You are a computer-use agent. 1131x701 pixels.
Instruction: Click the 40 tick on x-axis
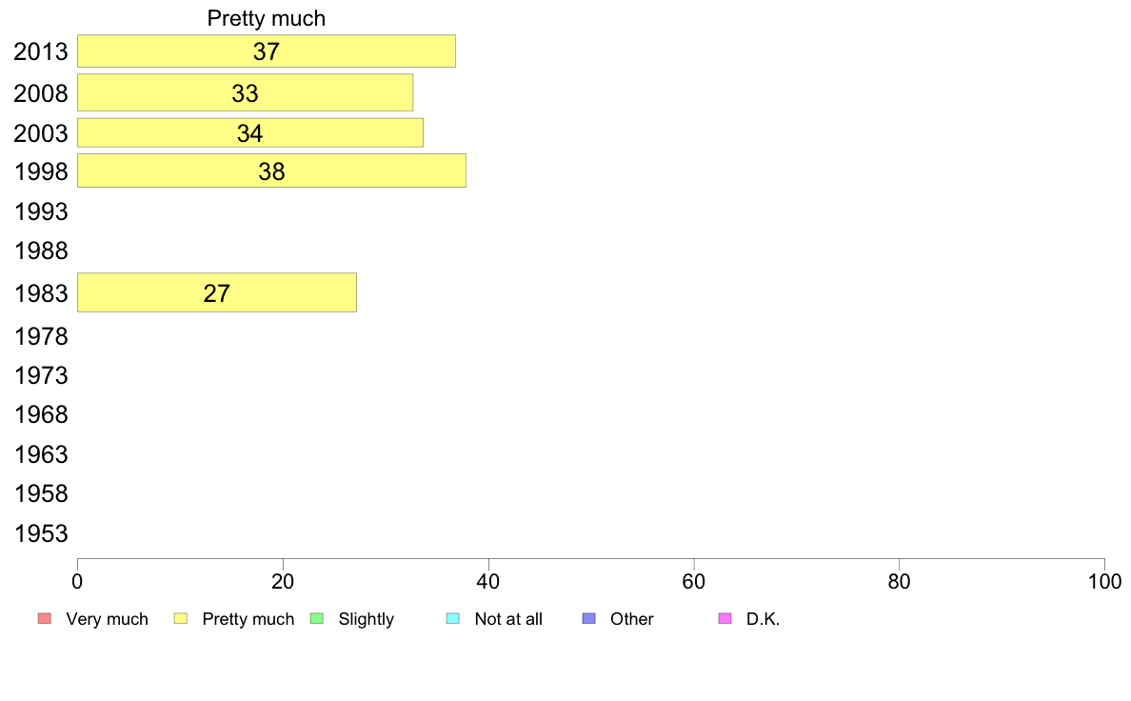click(488, 581)
